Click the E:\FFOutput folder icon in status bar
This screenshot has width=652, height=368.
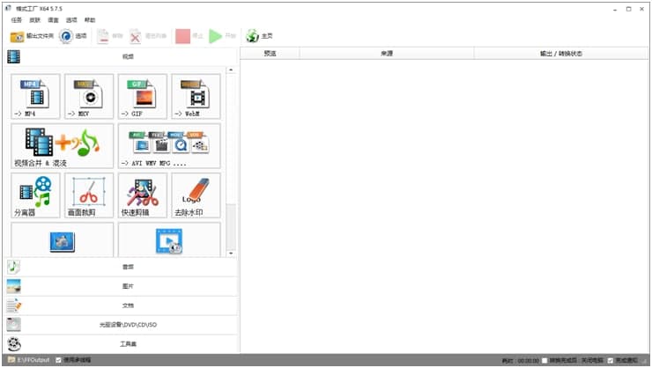(x=11, y=360)
